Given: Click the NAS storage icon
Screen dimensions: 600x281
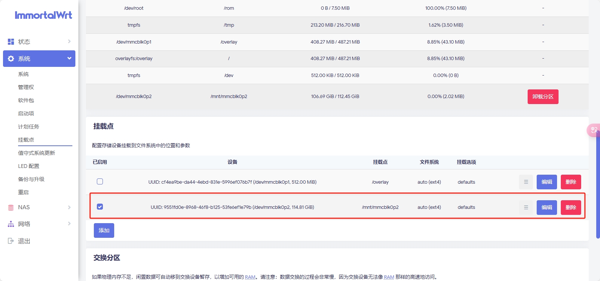Looking at the screenshot, I should 11,208.
